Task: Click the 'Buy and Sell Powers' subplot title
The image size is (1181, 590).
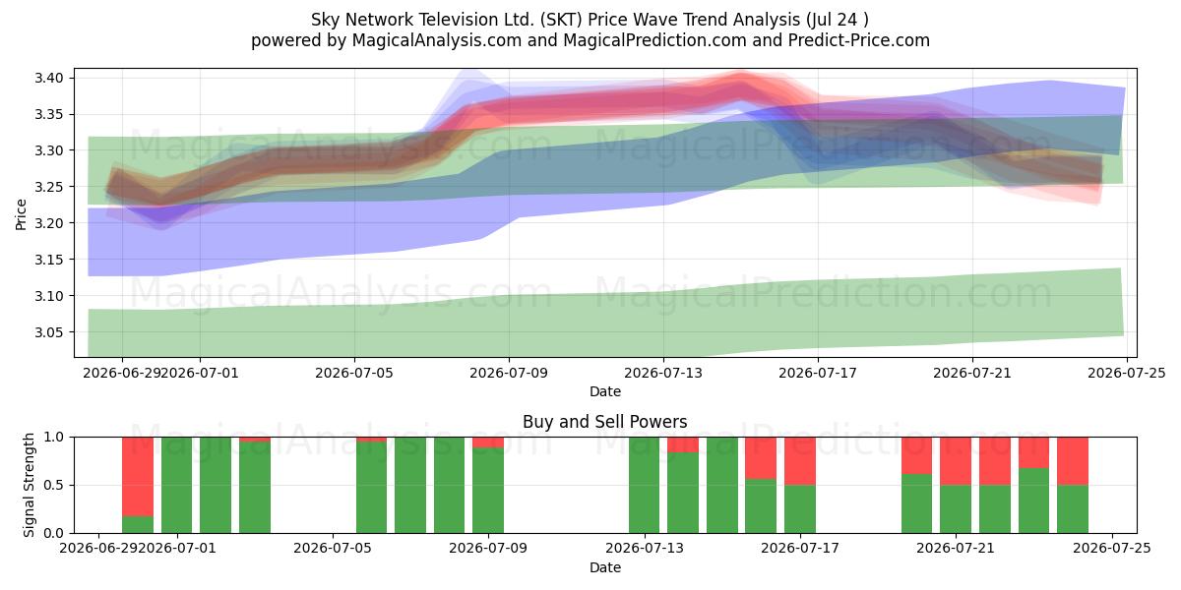Action: [605, 422]
